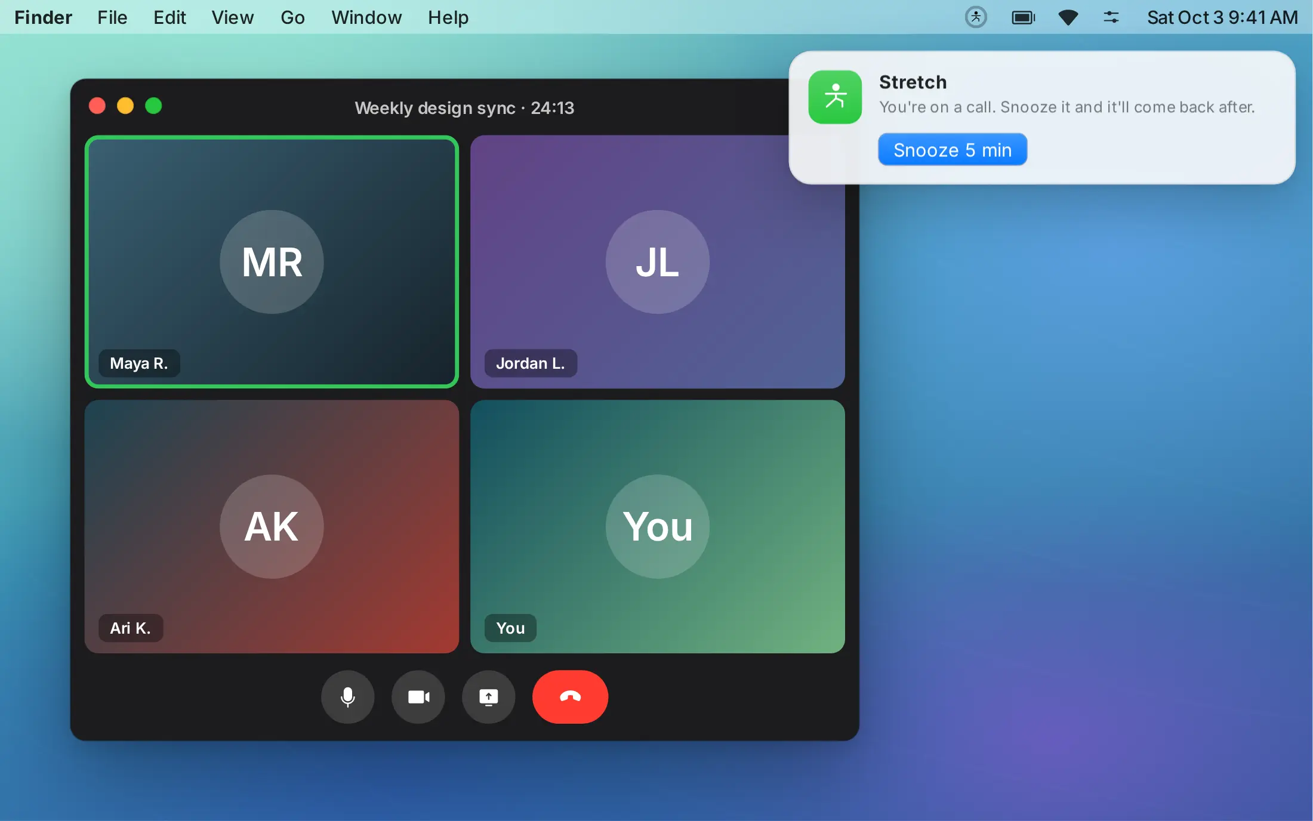
Task: Open the Go menu
Action: pyautogui.click(x=292, y=17)
